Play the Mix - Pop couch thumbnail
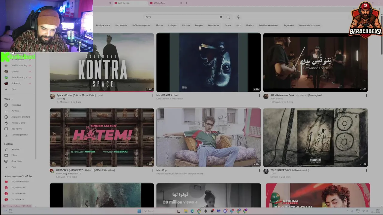 209,137
